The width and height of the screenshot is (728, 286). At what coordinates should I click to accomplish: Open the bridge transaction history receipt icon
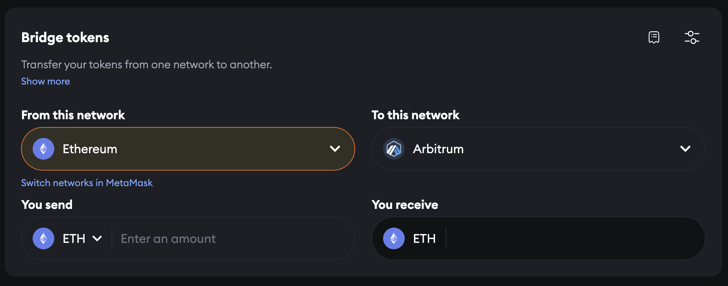654,37
